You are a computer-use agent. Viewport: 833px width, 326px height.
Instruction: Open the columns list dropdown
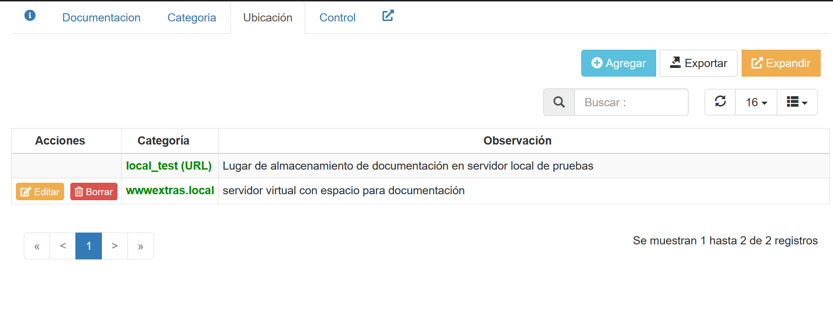[x=797, y=102]
